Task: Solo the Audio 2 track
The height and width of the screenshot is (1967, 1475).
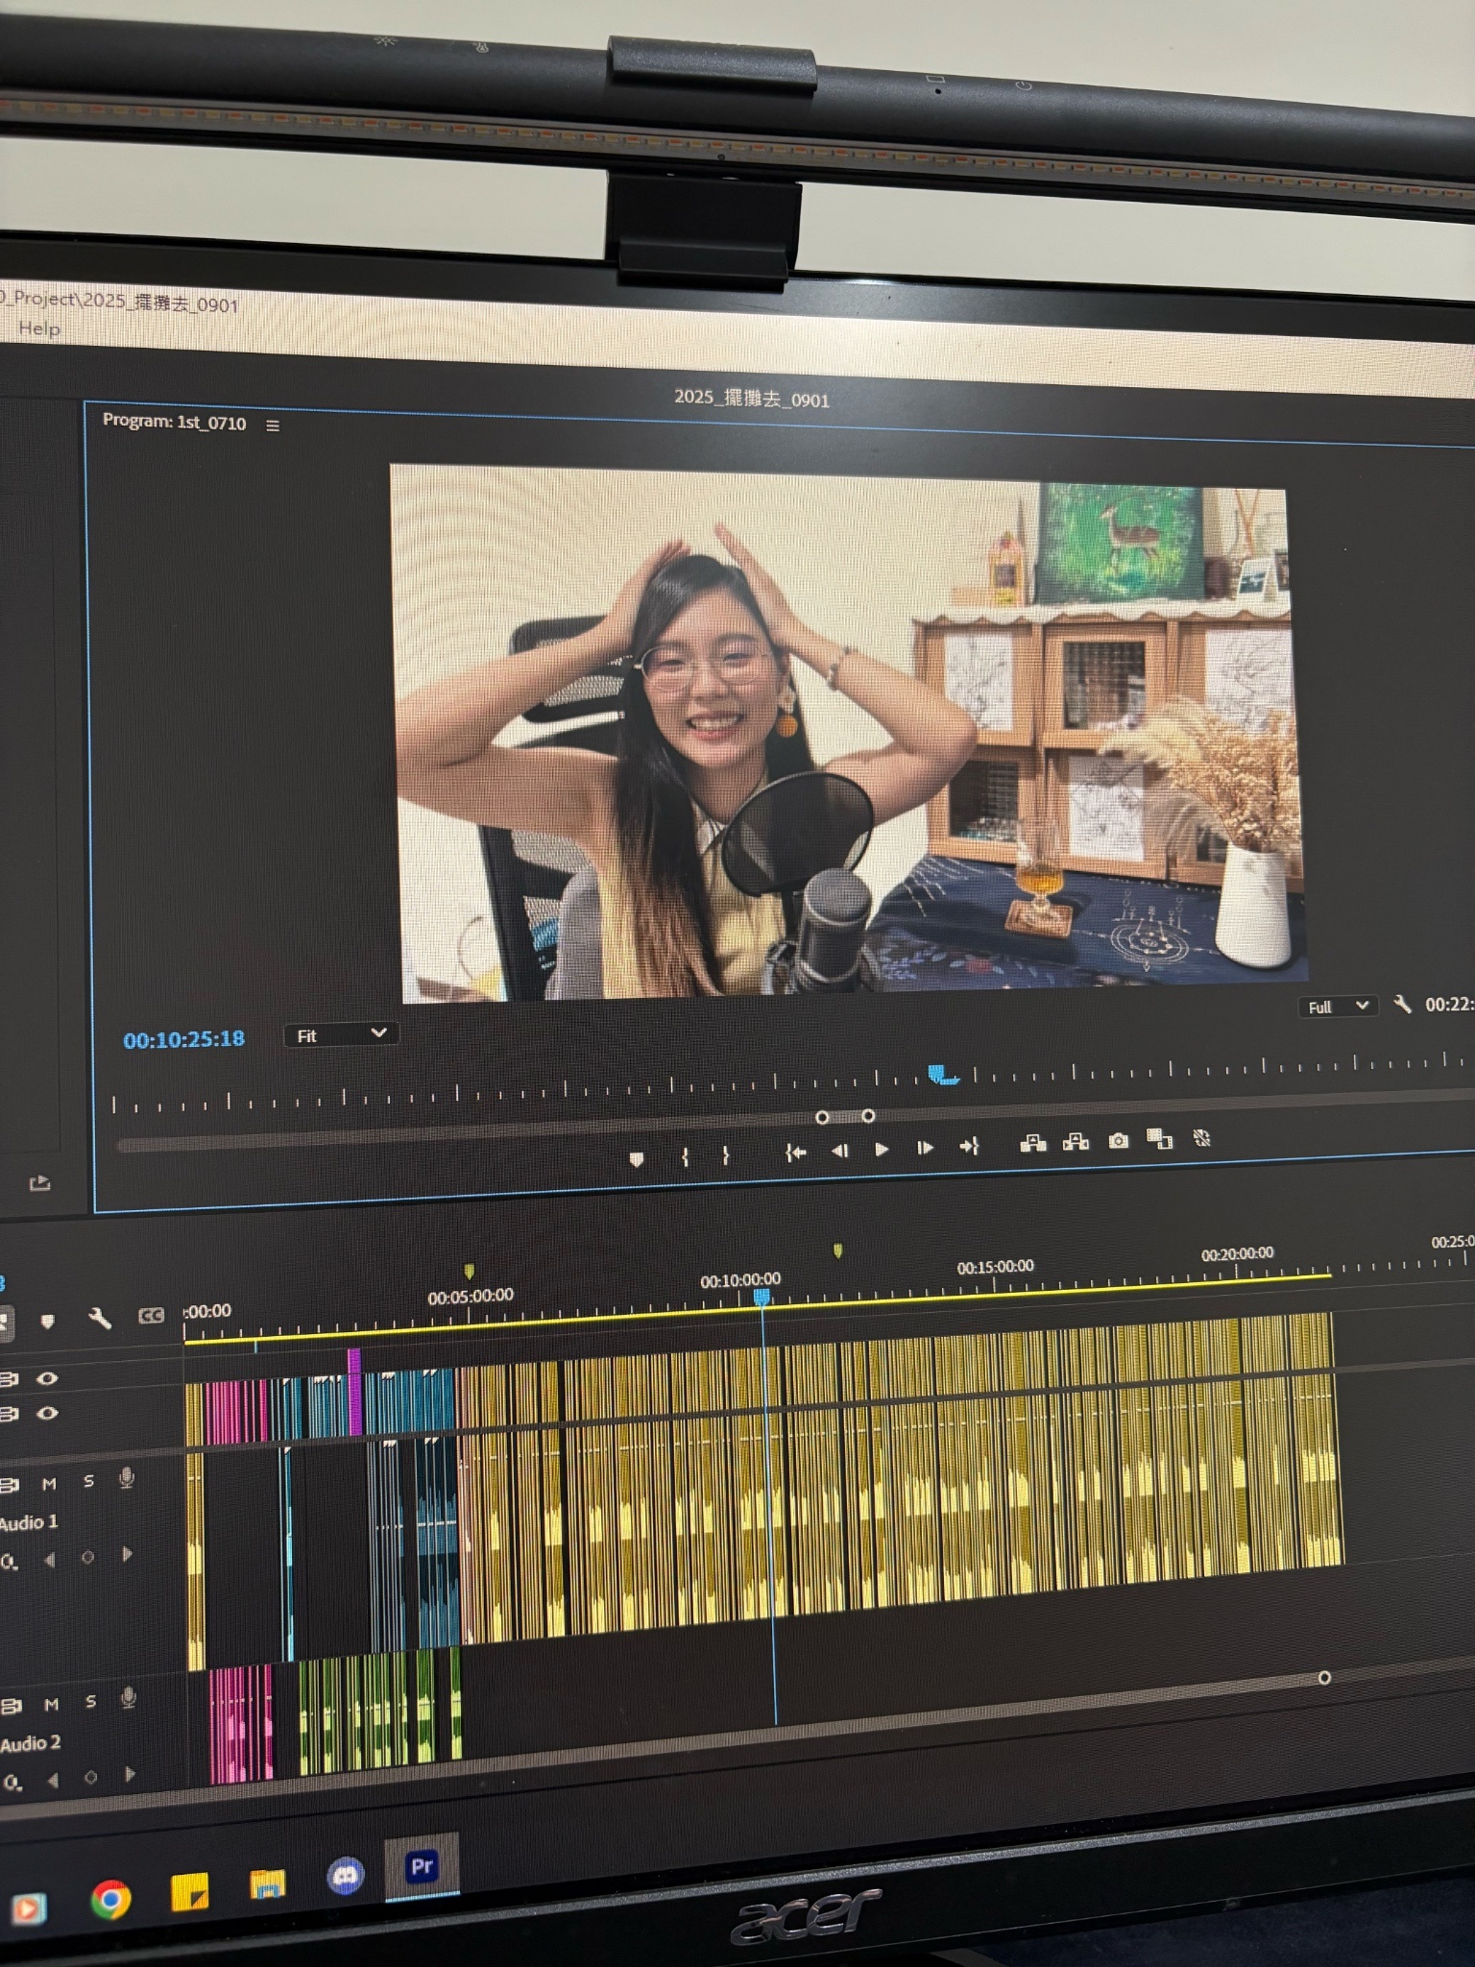Action: tap(90, 1701)
